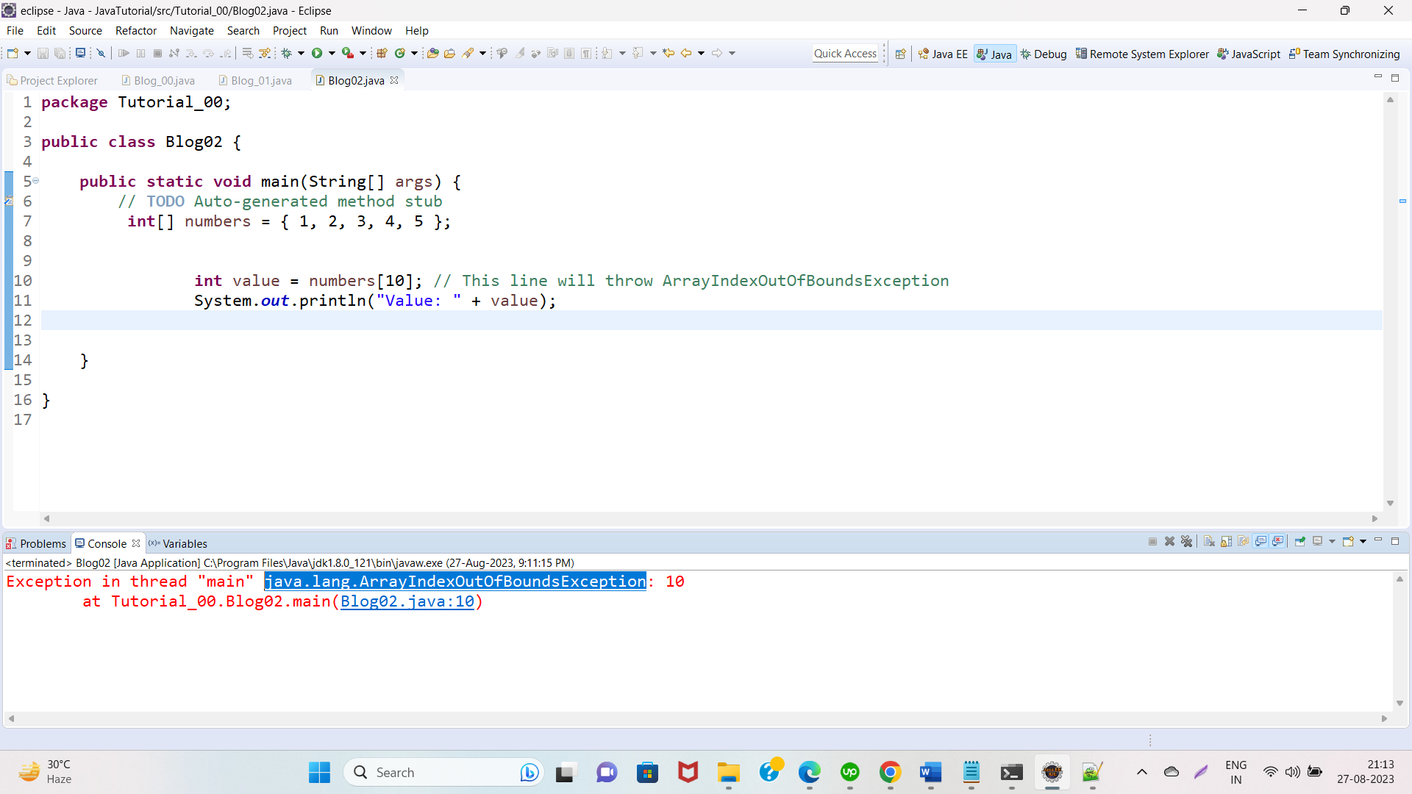Toggle Show Console on Standard Out
The image size is (1412, 794).
click(1261, 541)
